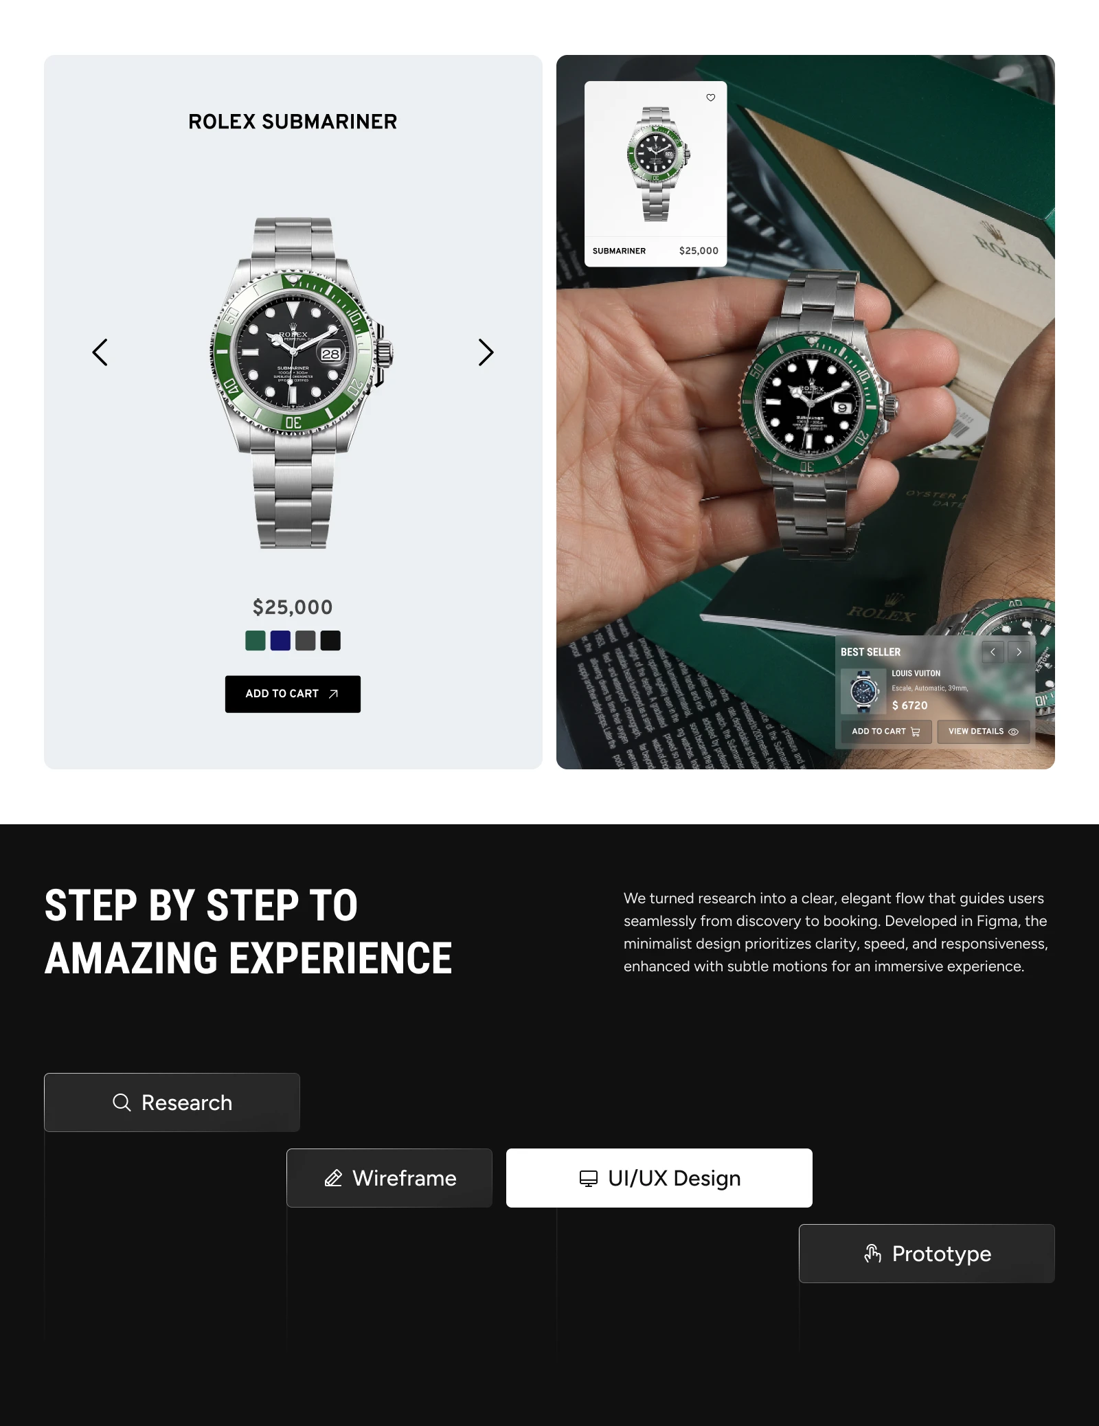
Task: Go to previous Best Seller item
Action: [993, 652]
